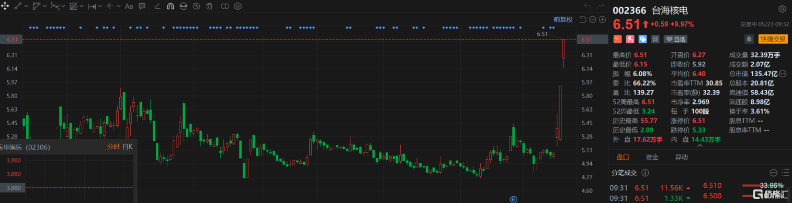Open the stock panel settings gear
Screen dimensions: 792x203
(782, 9)
